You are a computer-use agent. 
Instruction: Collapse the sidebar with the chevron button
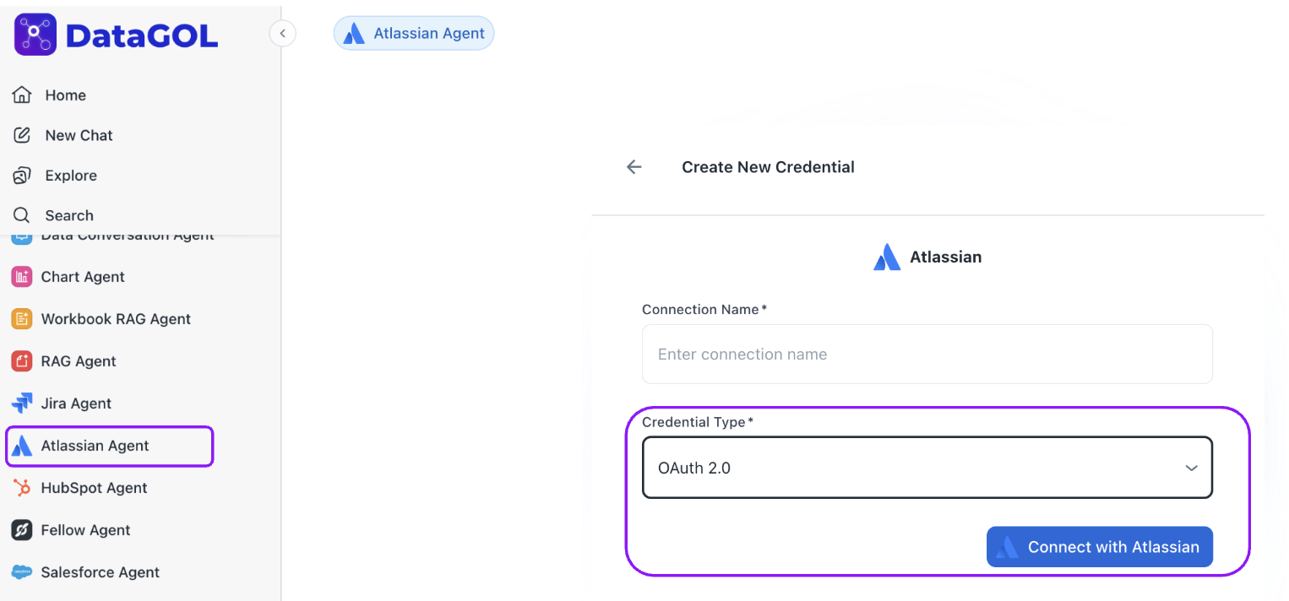click(283, 34)
